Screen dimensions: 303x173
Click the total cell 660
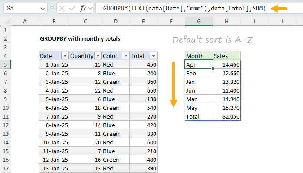pyautogui.click(x=143, y=90)
